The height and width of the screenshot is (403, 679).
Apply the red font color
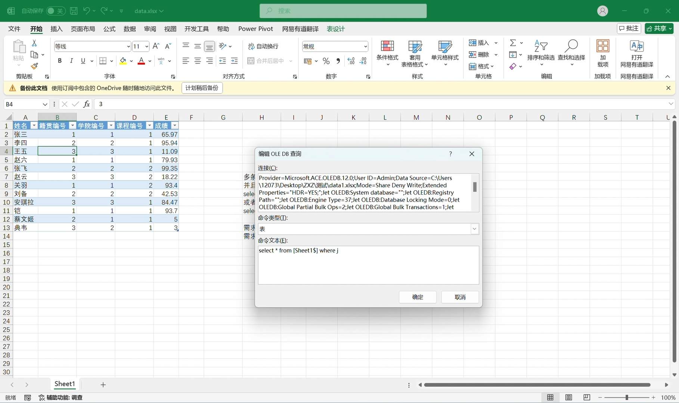tap(141, 61)
